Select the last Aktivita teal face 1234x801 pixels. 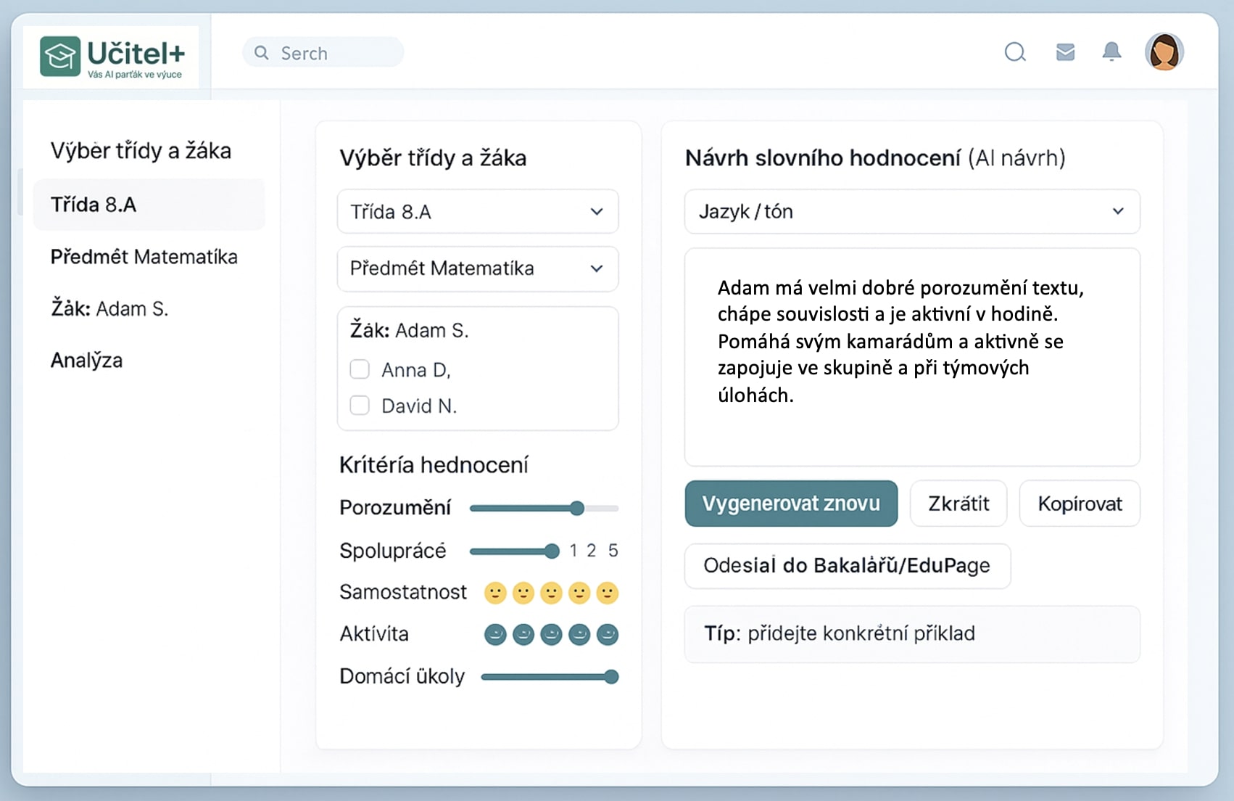point(607,635)
